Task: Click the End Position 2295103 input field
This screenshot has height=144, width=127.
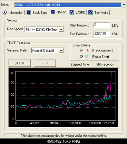Action: click(x=102, y=34)
